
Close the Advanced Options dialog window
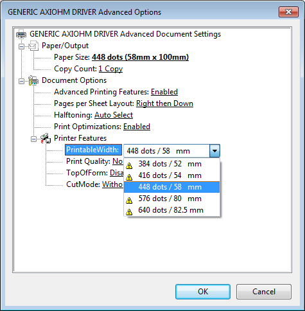(288, 12)
